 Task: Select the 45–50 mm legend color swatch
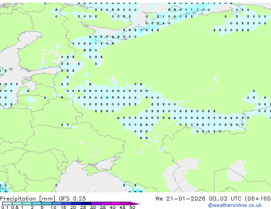click(126, 203)
